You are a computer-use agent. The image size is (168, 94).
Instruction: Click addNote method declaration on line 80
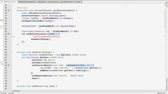coord(36,86)
